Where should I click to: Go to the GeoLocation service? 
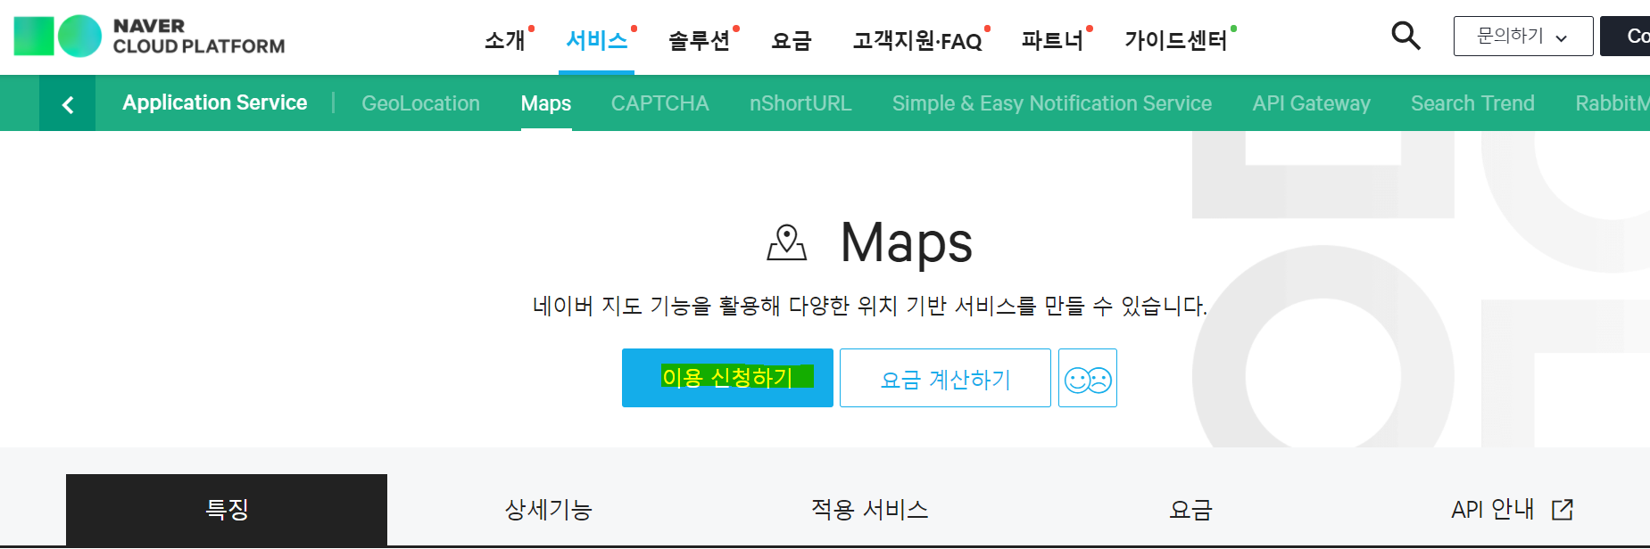coord(420,103)
